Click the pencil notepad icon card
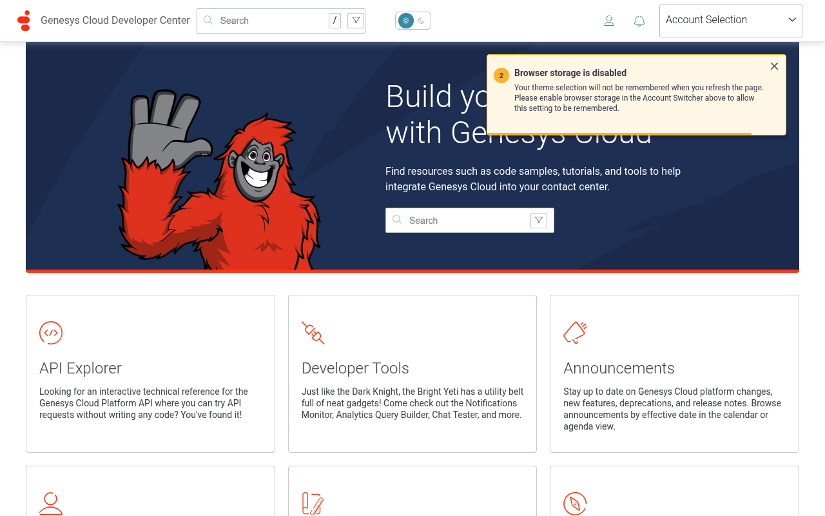The image size is (825, 516). 313,504
